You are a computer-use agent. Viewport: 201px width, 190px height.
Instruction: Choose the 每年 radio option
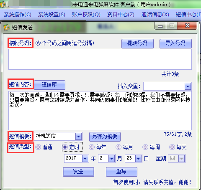92,147
